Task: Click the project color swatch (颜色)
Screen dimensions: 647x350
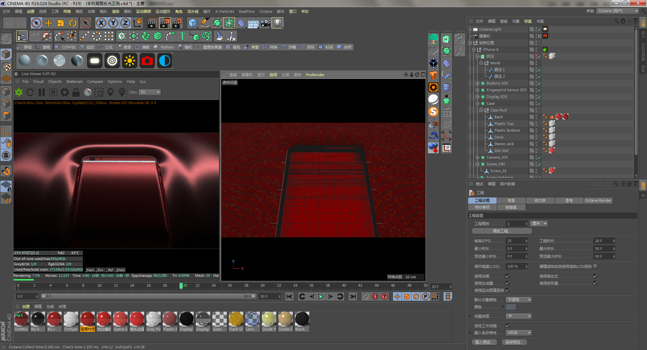Action: [x=511, y=307]
